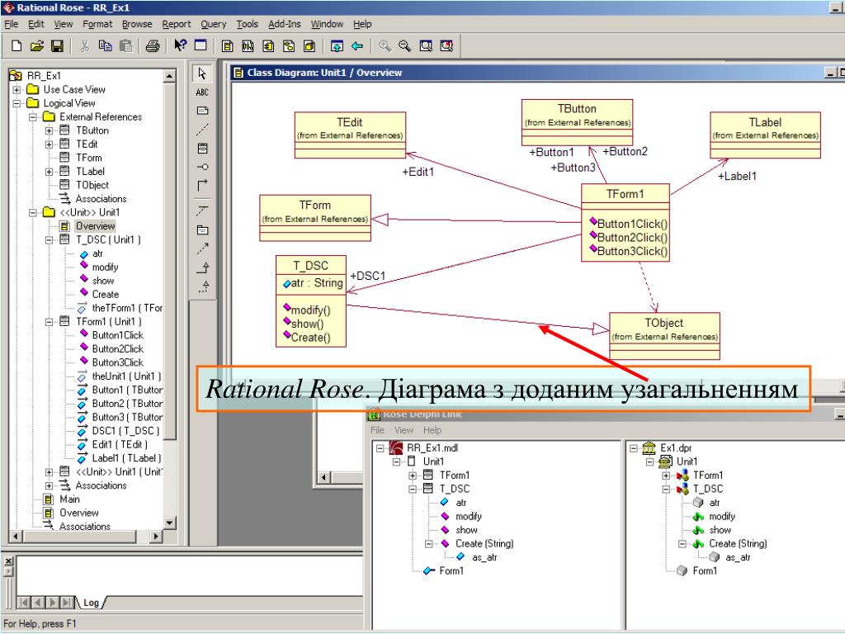Click the Browse Class Diagram toolbar icon

pyautogui.click(x=228, y=46)
